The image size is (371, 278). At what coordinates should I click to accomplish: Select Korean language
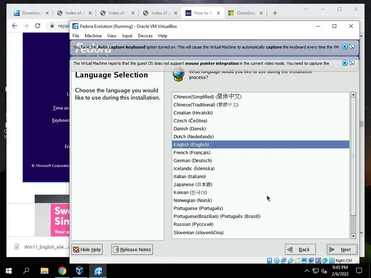click(x=260, y=193)
